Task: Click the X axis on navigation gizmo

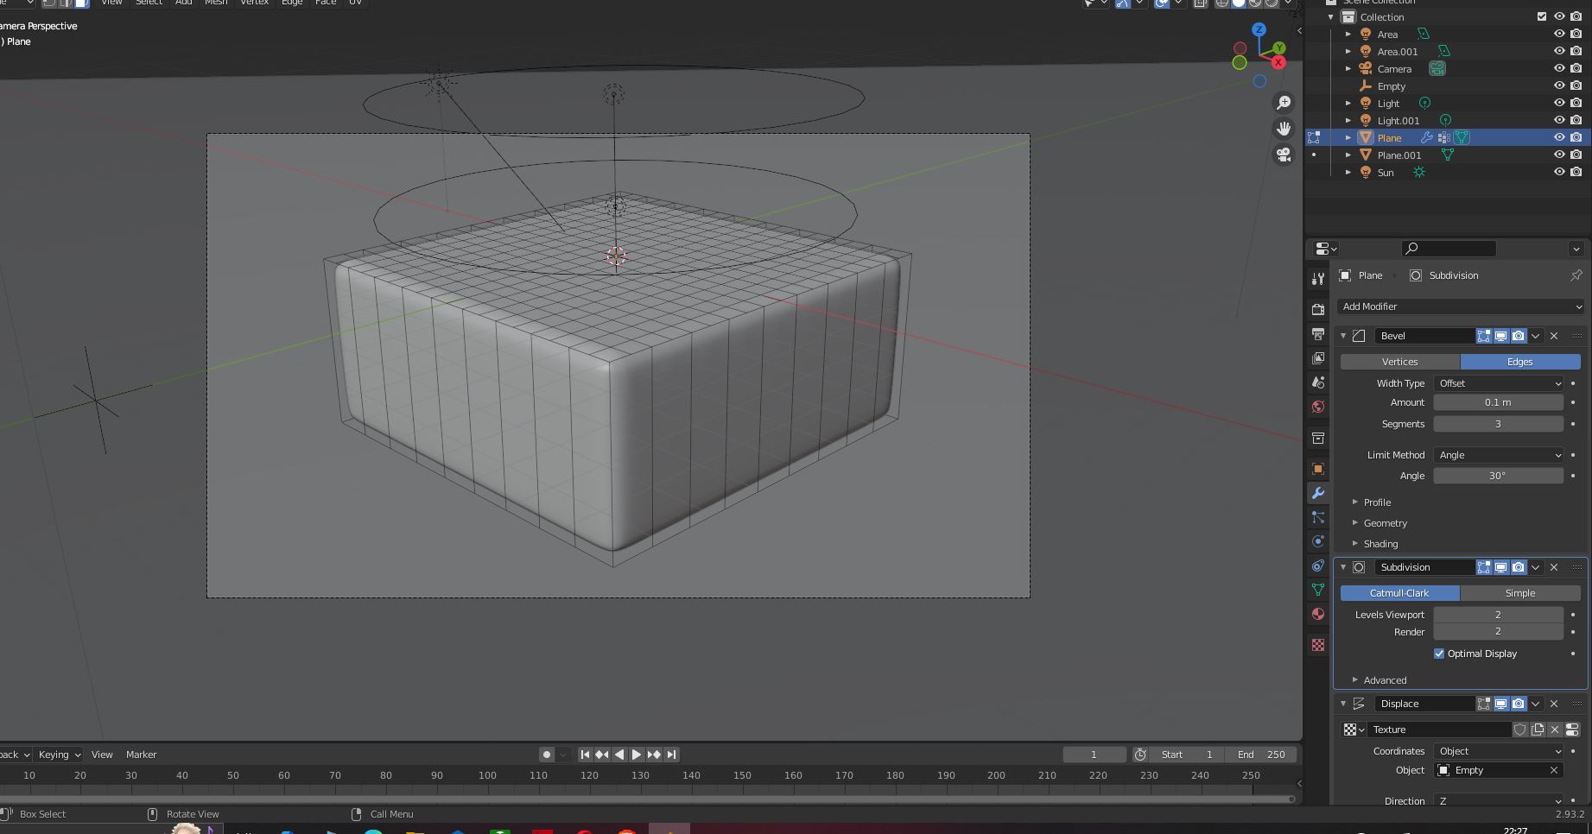Action: pyautogui.click(x=1278, y=62)
